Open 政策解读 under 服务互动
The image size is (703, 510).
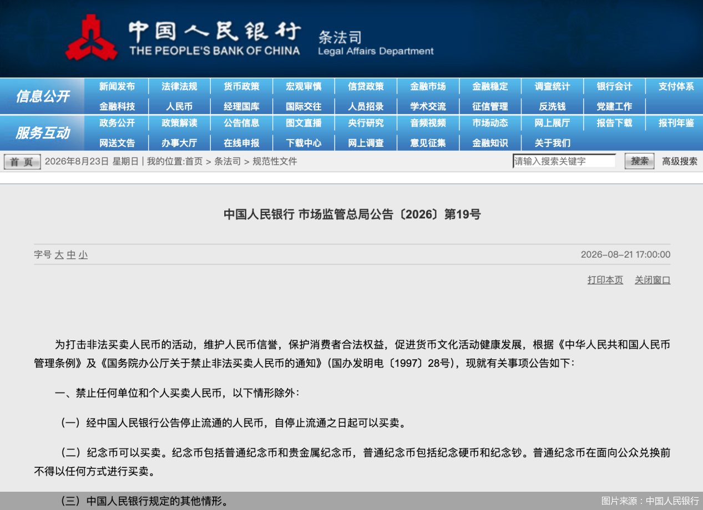tap(179, 123)
